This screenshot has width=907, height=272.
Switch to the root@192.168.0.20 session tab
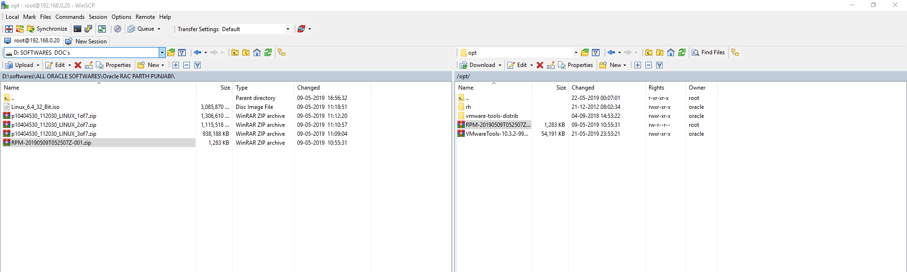[32, 41]
